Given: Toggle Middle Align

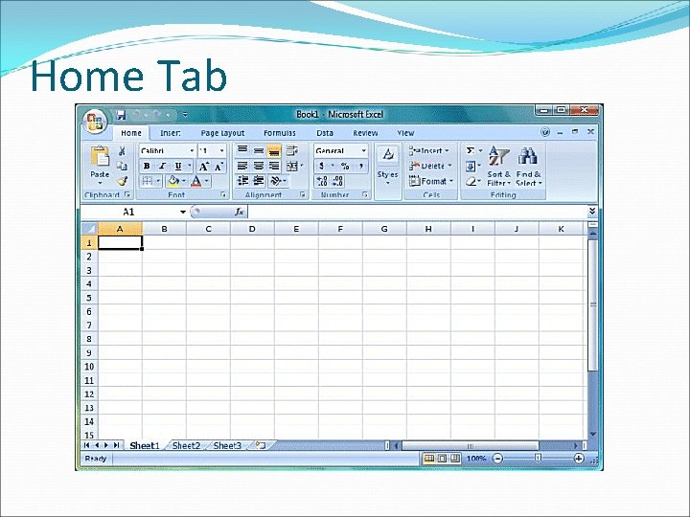Looking at the screenshot, I should tap(259, 150).
